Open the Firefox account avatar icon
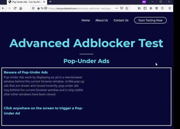The height and width of the screenshot is (129, 180). 151,8
